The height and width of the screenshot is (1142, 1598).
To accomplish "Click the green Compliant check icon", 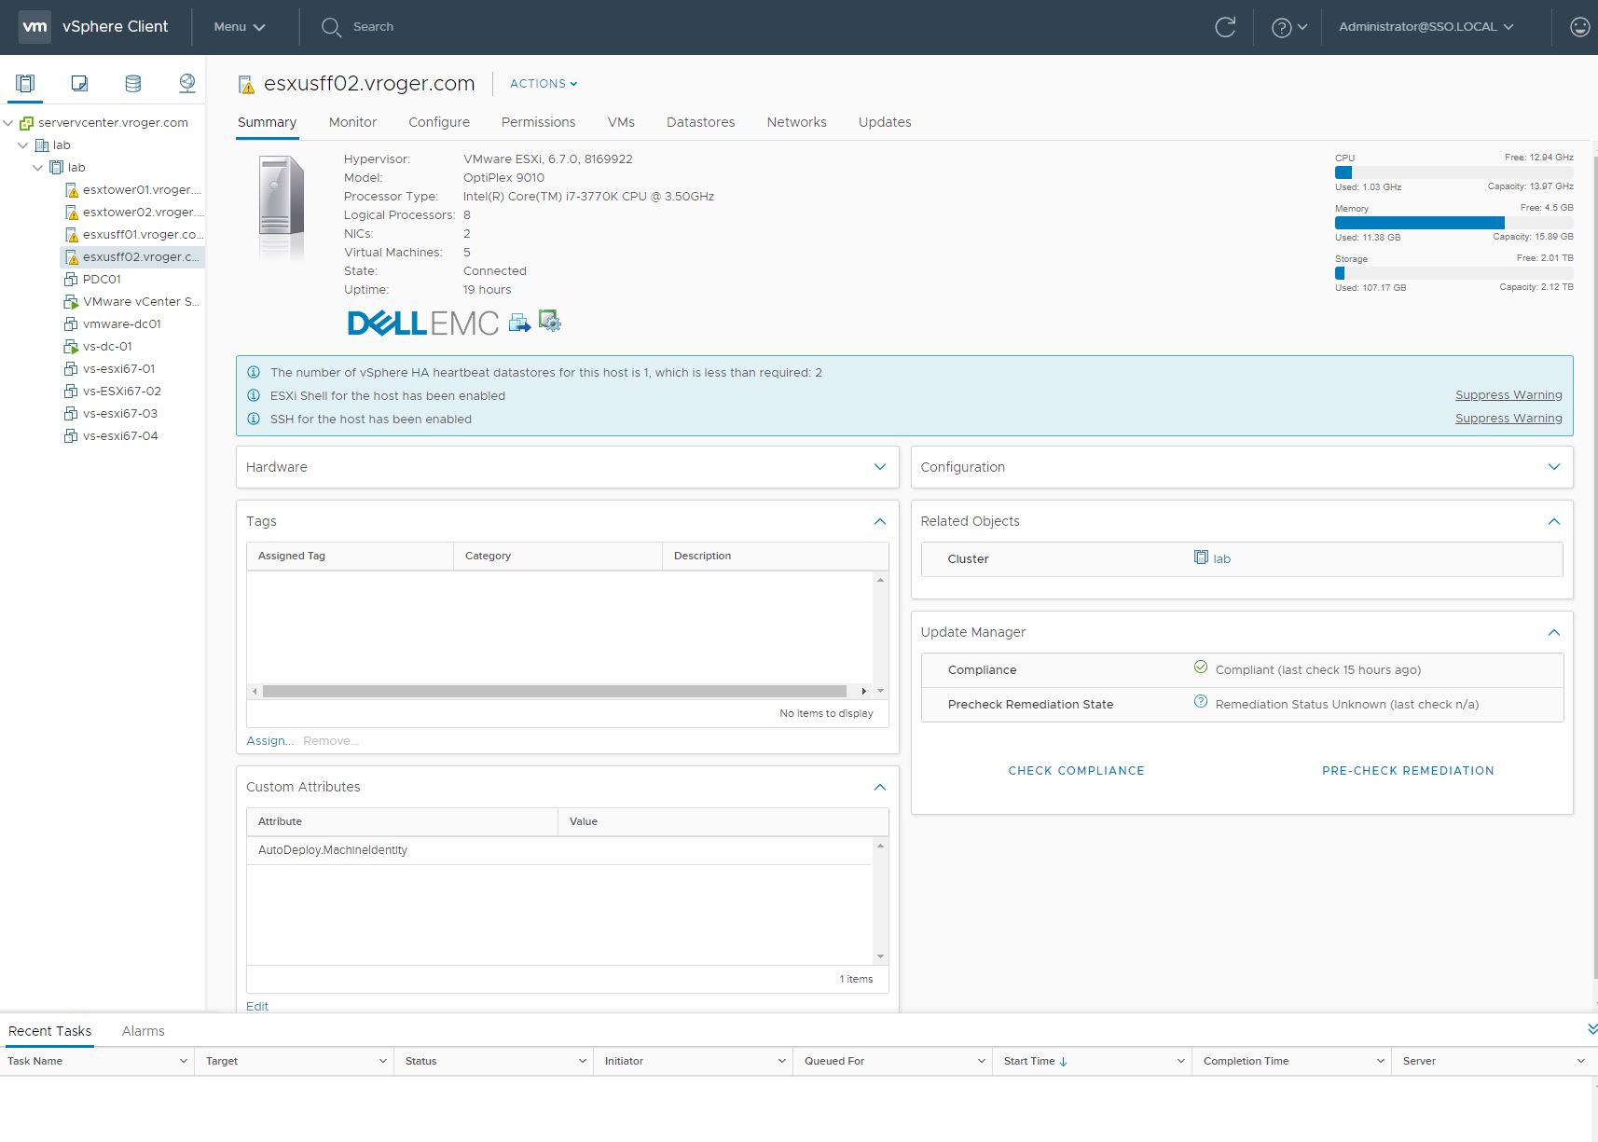I will [1201, 667].
